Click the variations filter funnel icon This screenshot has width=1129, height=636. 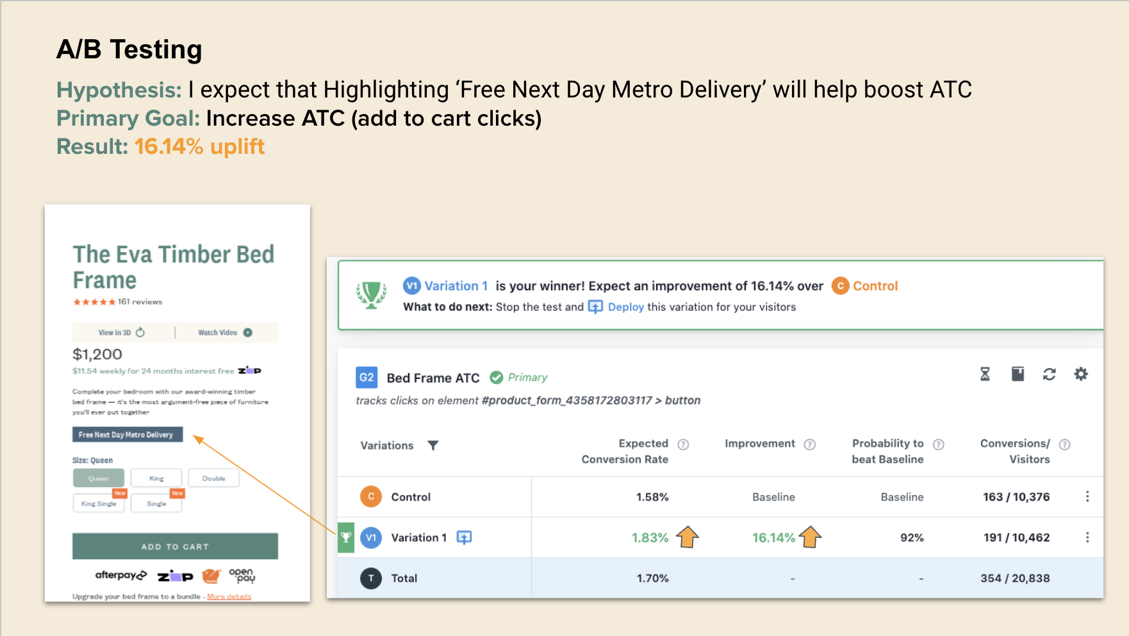tap(433, 445)
